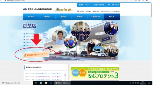Collapse the 安心プロテクト banner panel
160x90 pixels.
95,65
